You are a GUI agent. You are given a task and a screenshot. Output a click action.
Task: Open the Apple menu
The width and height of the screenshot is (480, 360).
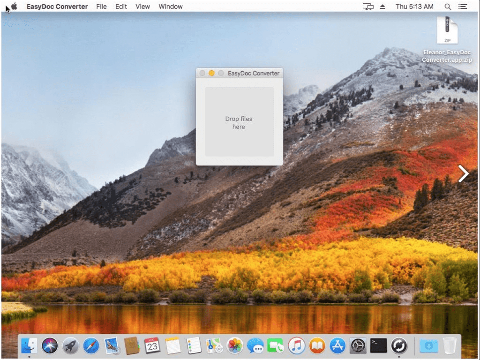(14, 7)
